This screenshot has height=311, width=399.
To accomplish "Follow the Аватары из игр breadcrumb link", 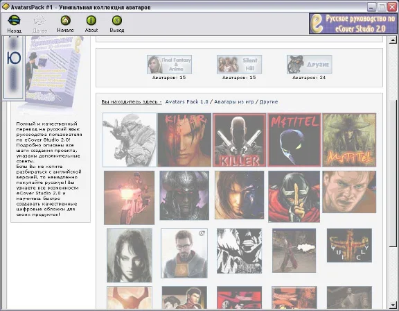I will click(234, 102).
